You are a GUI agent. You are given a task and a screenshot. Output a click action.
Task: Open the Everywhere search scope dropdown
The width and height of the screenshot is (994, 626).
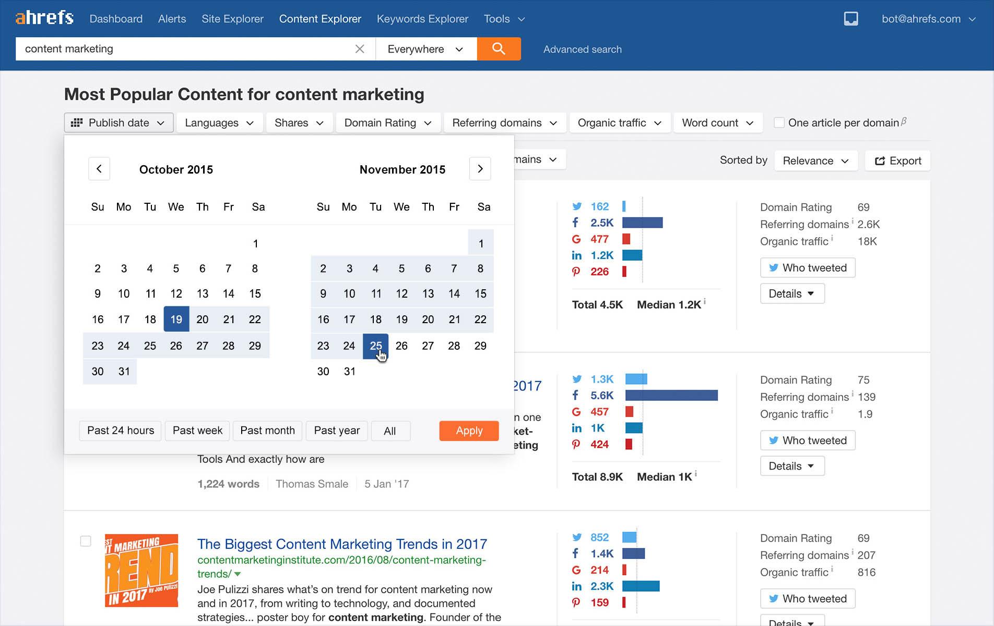pos(425,49)
